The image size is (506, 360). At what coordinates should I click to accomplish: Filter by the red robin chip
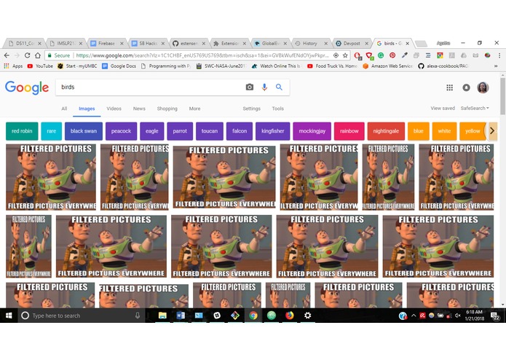22,131
